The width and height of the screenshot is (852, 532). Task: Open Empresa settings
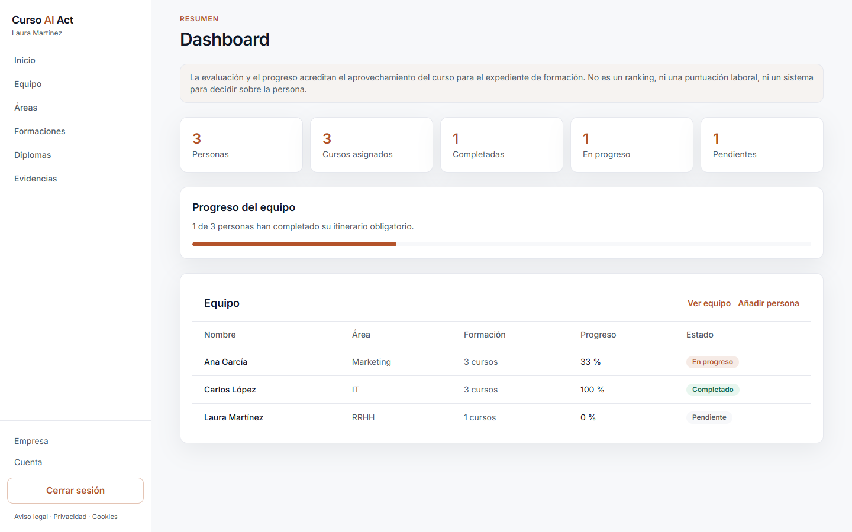coord(31,441)
